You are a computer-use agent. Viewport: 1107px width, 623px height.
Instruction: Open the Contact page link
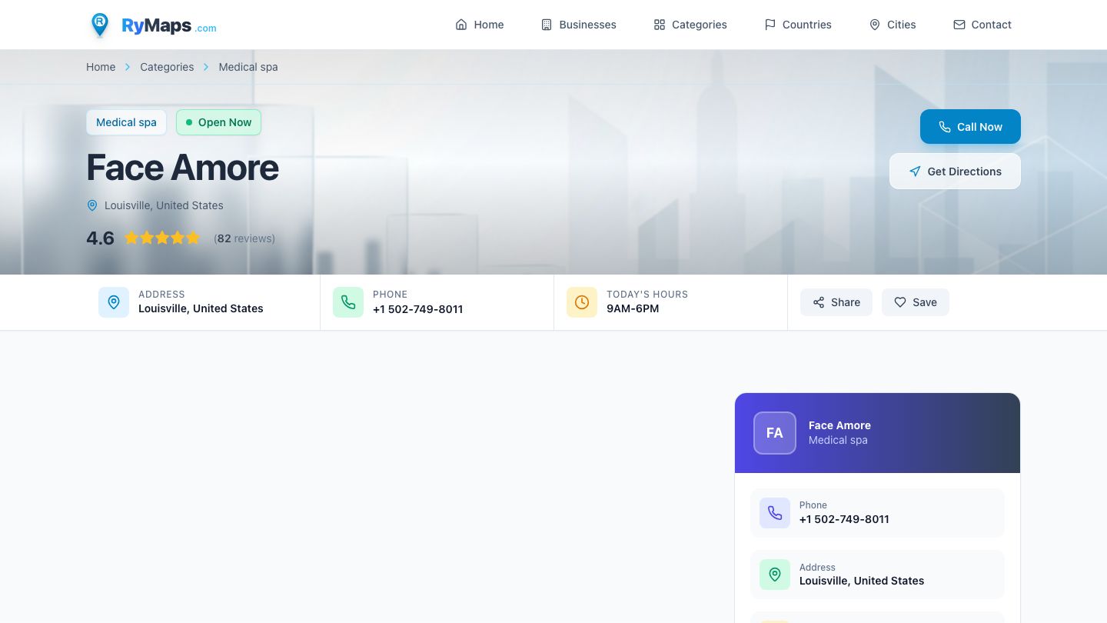982,25
